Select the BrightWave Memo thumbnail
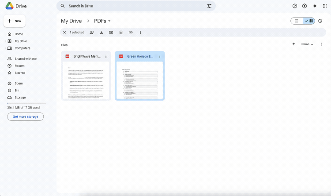Screen dimensions: 331x196 coord(86,80)
